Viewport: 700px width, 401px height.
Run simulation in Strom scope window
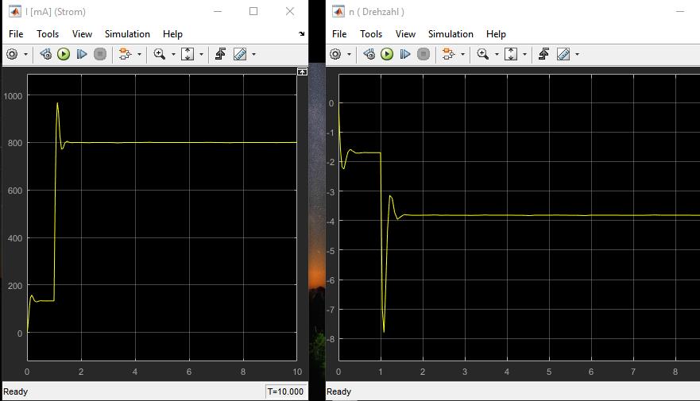(64, 55)
